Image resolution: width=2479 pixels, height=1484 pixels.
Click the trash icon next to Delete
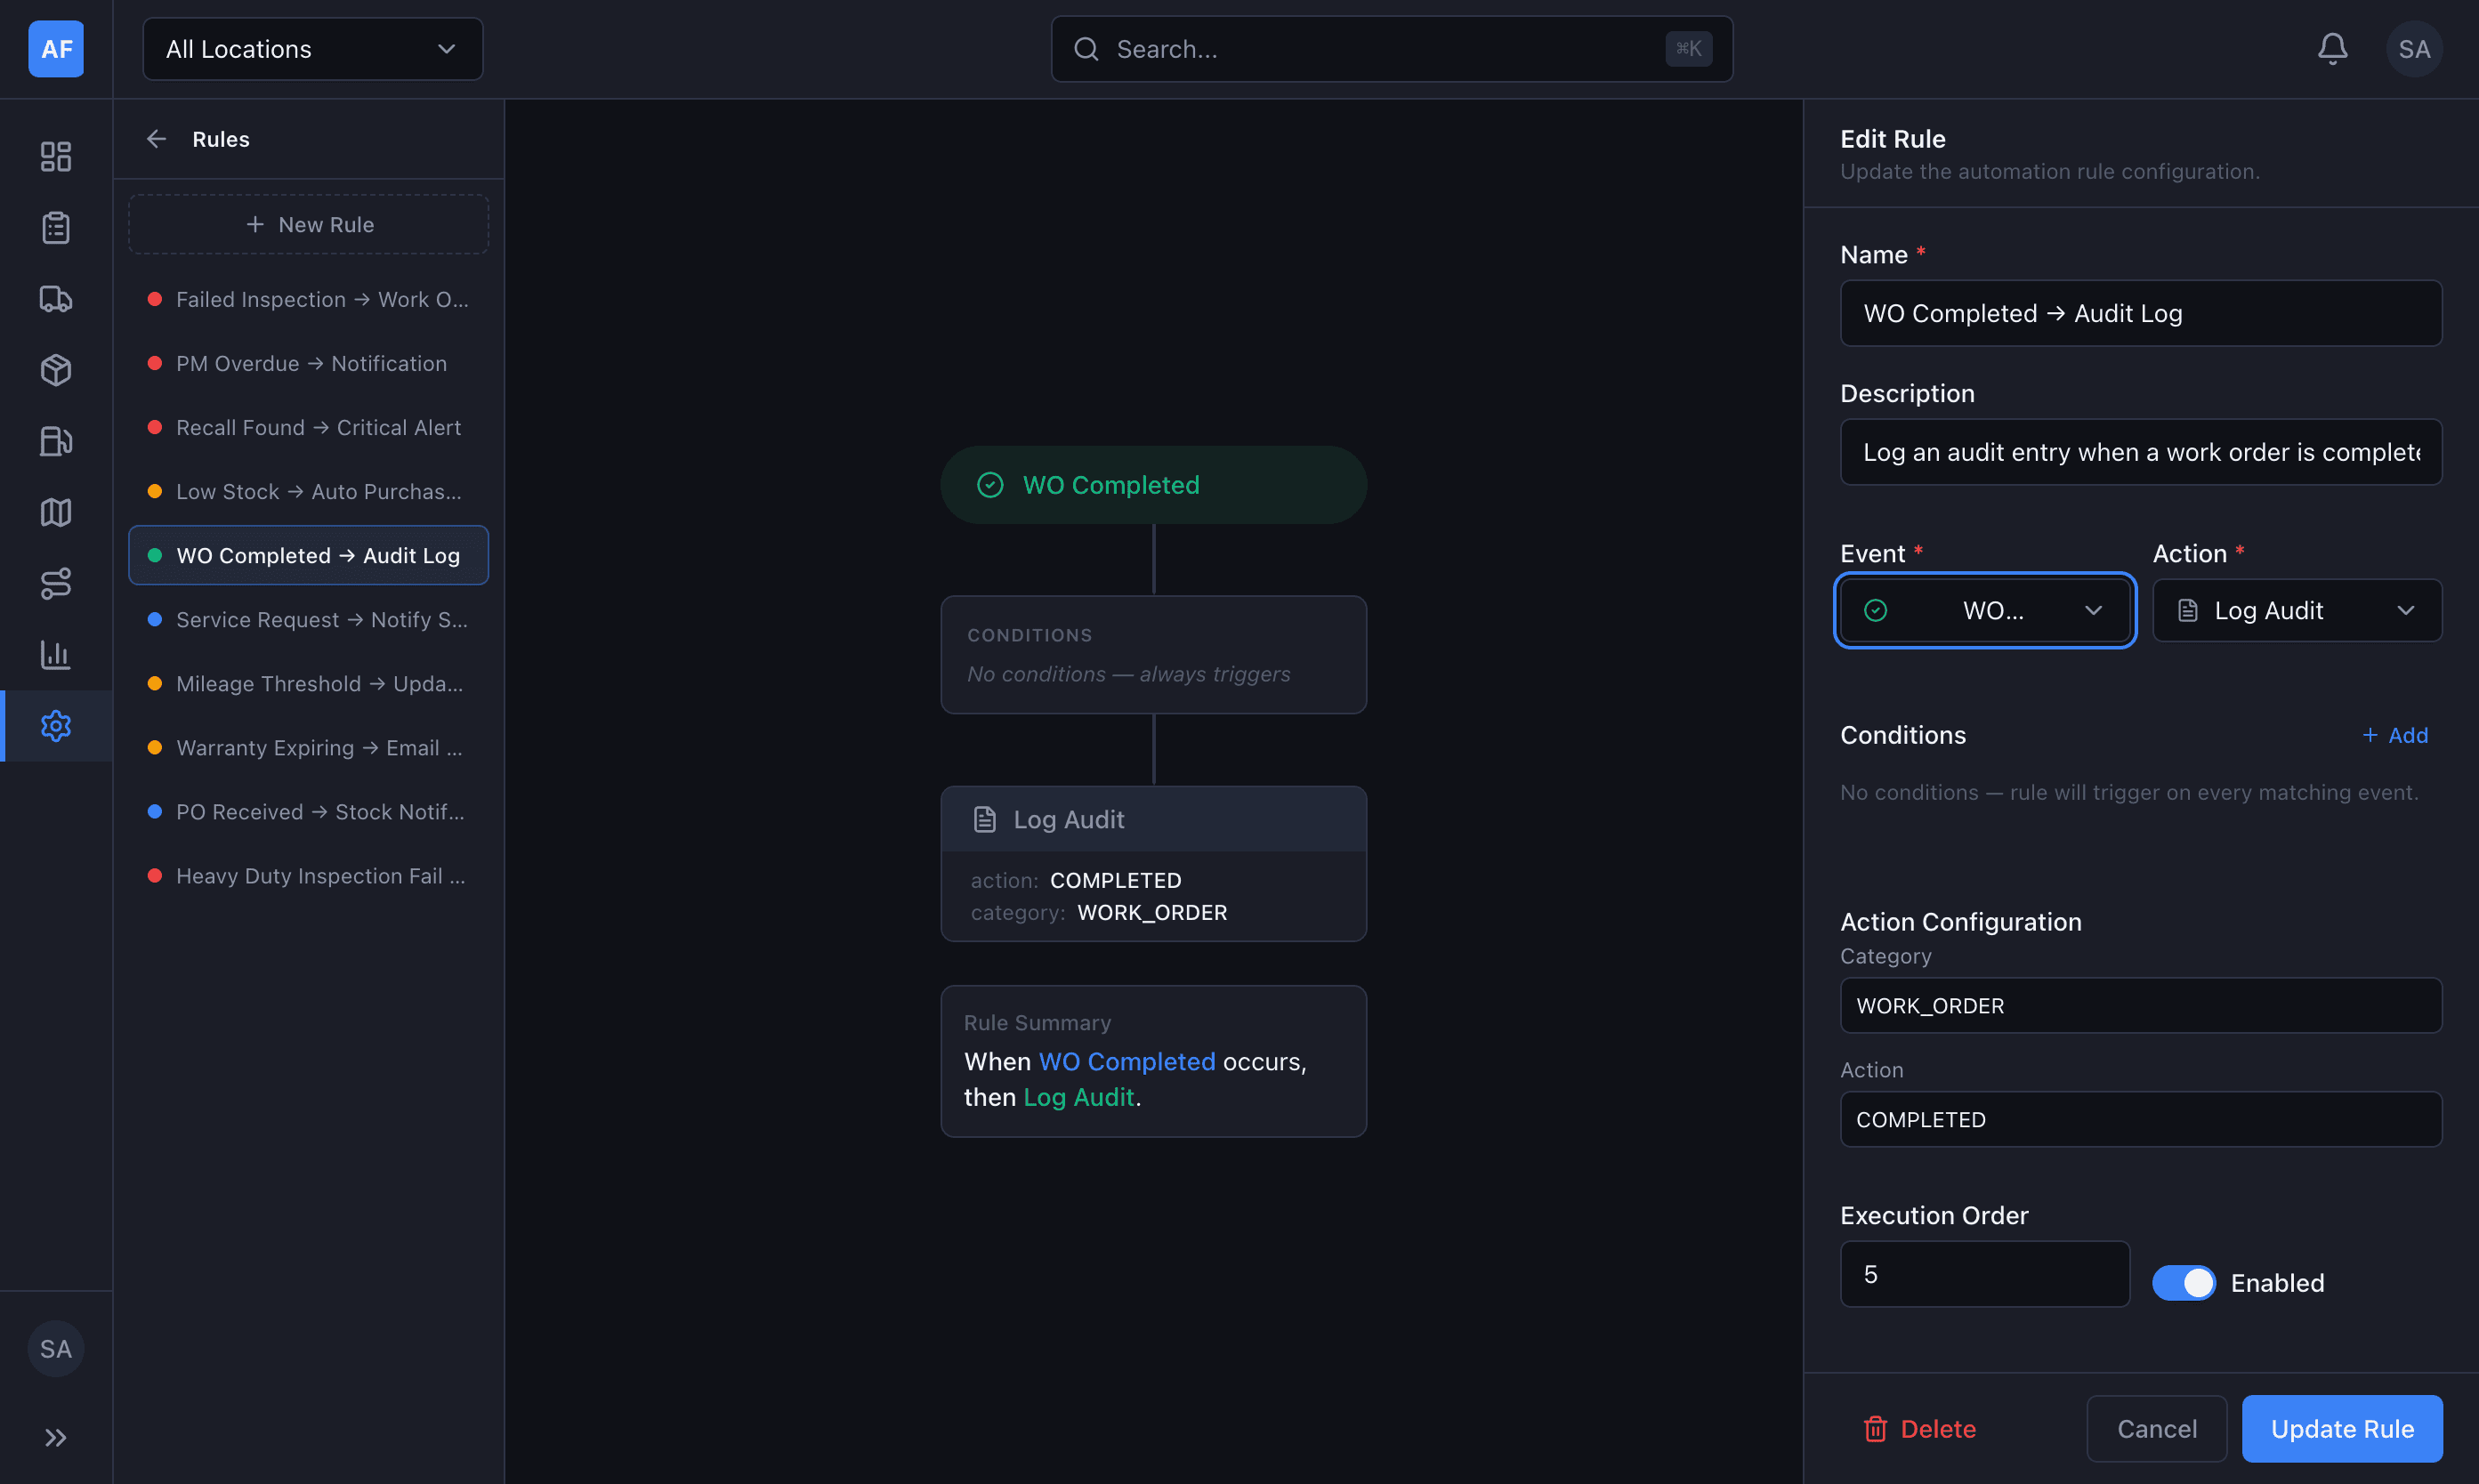[1875, 1428]
